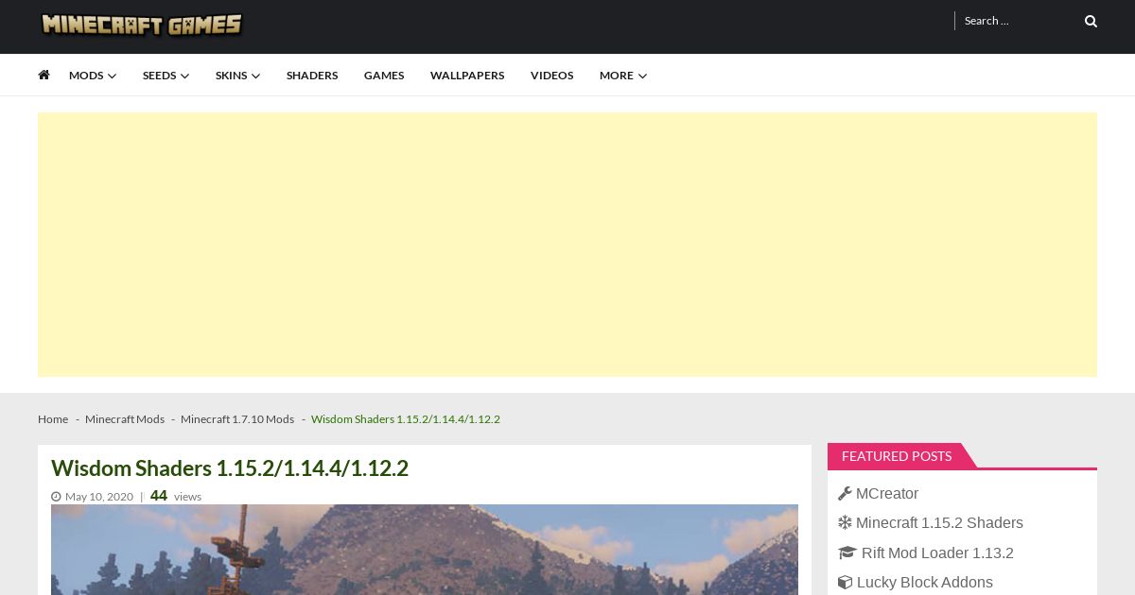Click the 44 views counter
This screenshot has width=1135, height=595.
tap(176, 496)
